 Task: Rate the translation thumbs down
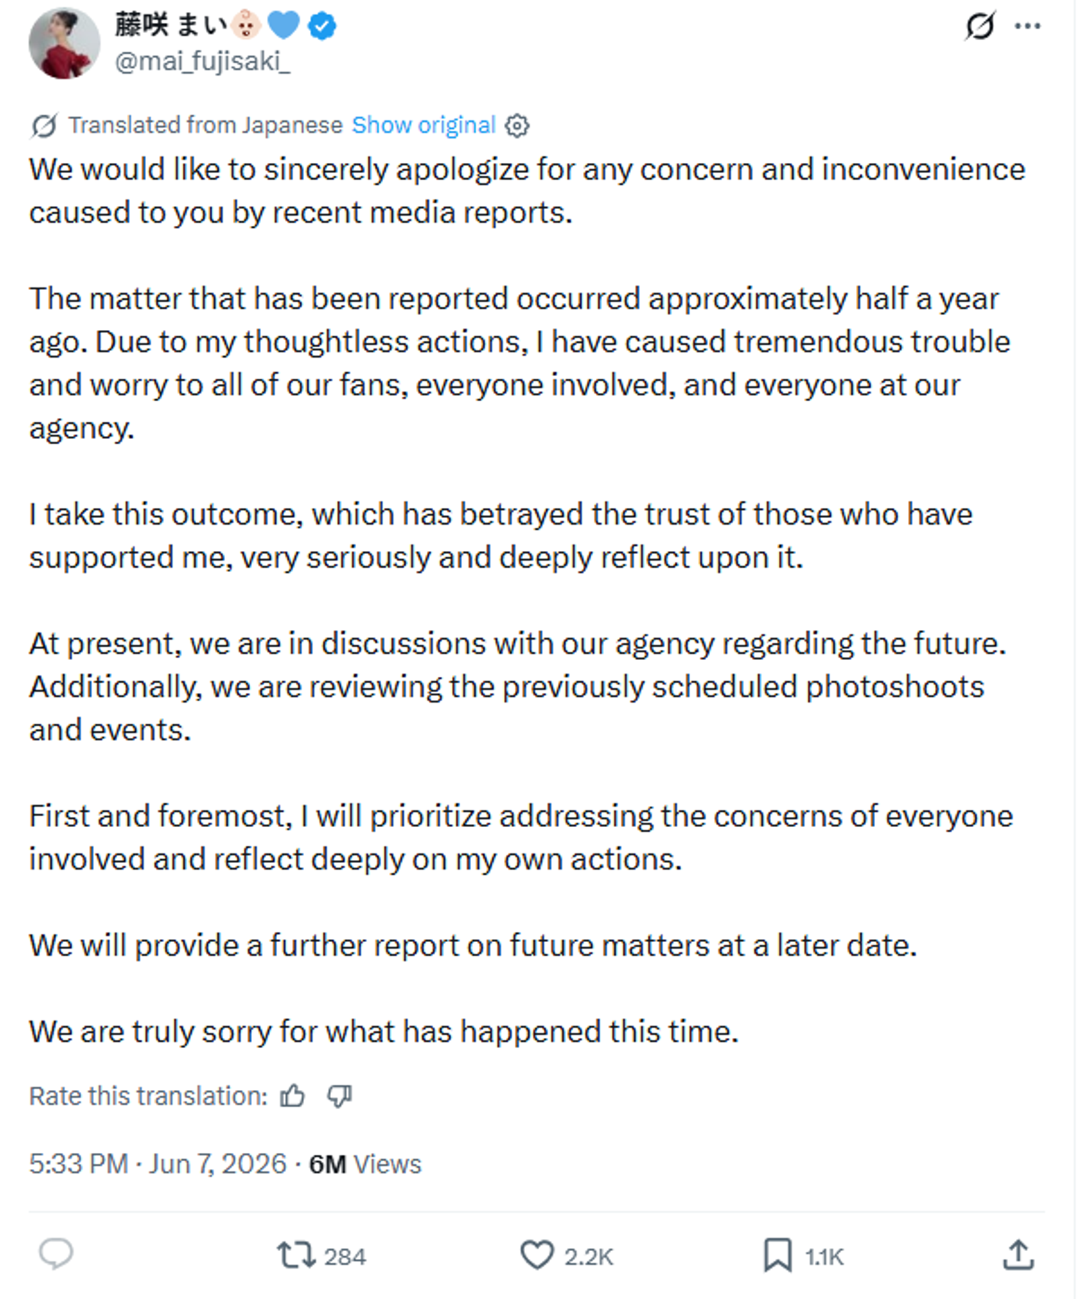[339, 1095]
